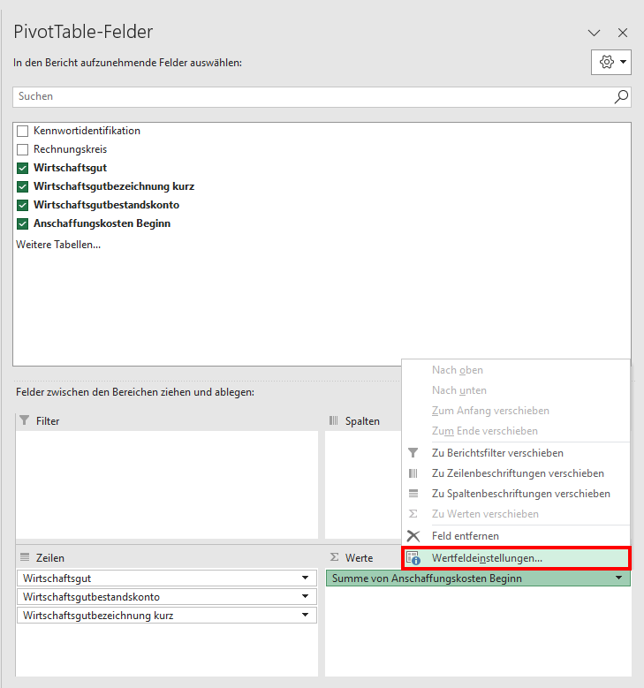Collapse task pane options chevron
The width and height of the screenshot is (644, 688).
[594, 33]
